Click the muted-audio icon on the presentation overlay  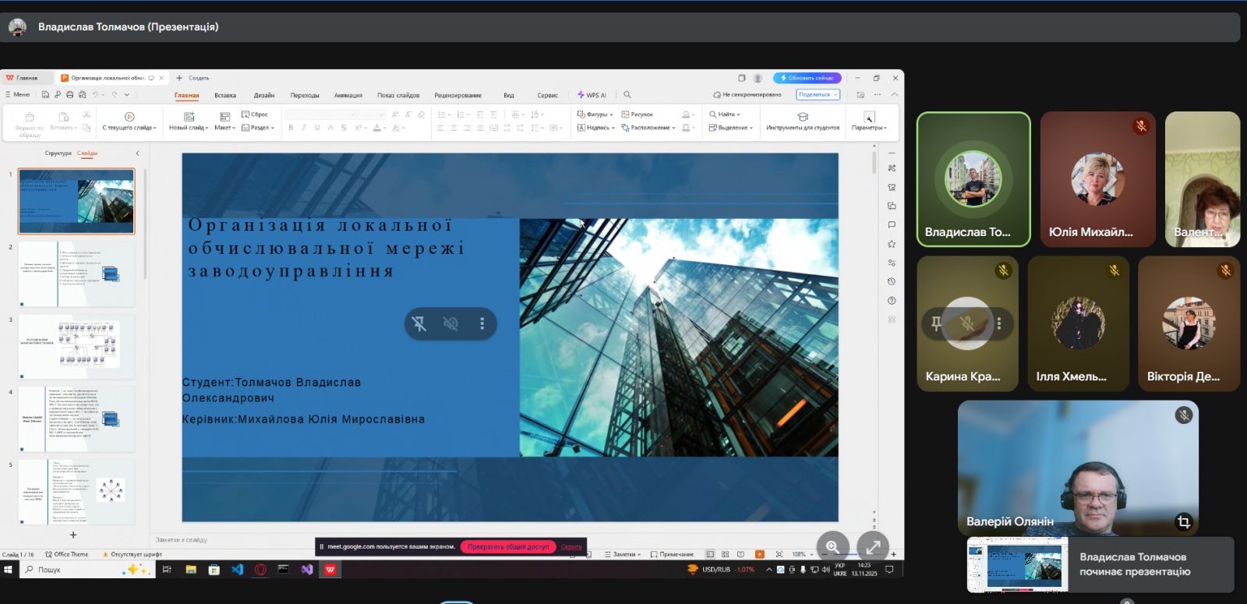tap(450, 323)
